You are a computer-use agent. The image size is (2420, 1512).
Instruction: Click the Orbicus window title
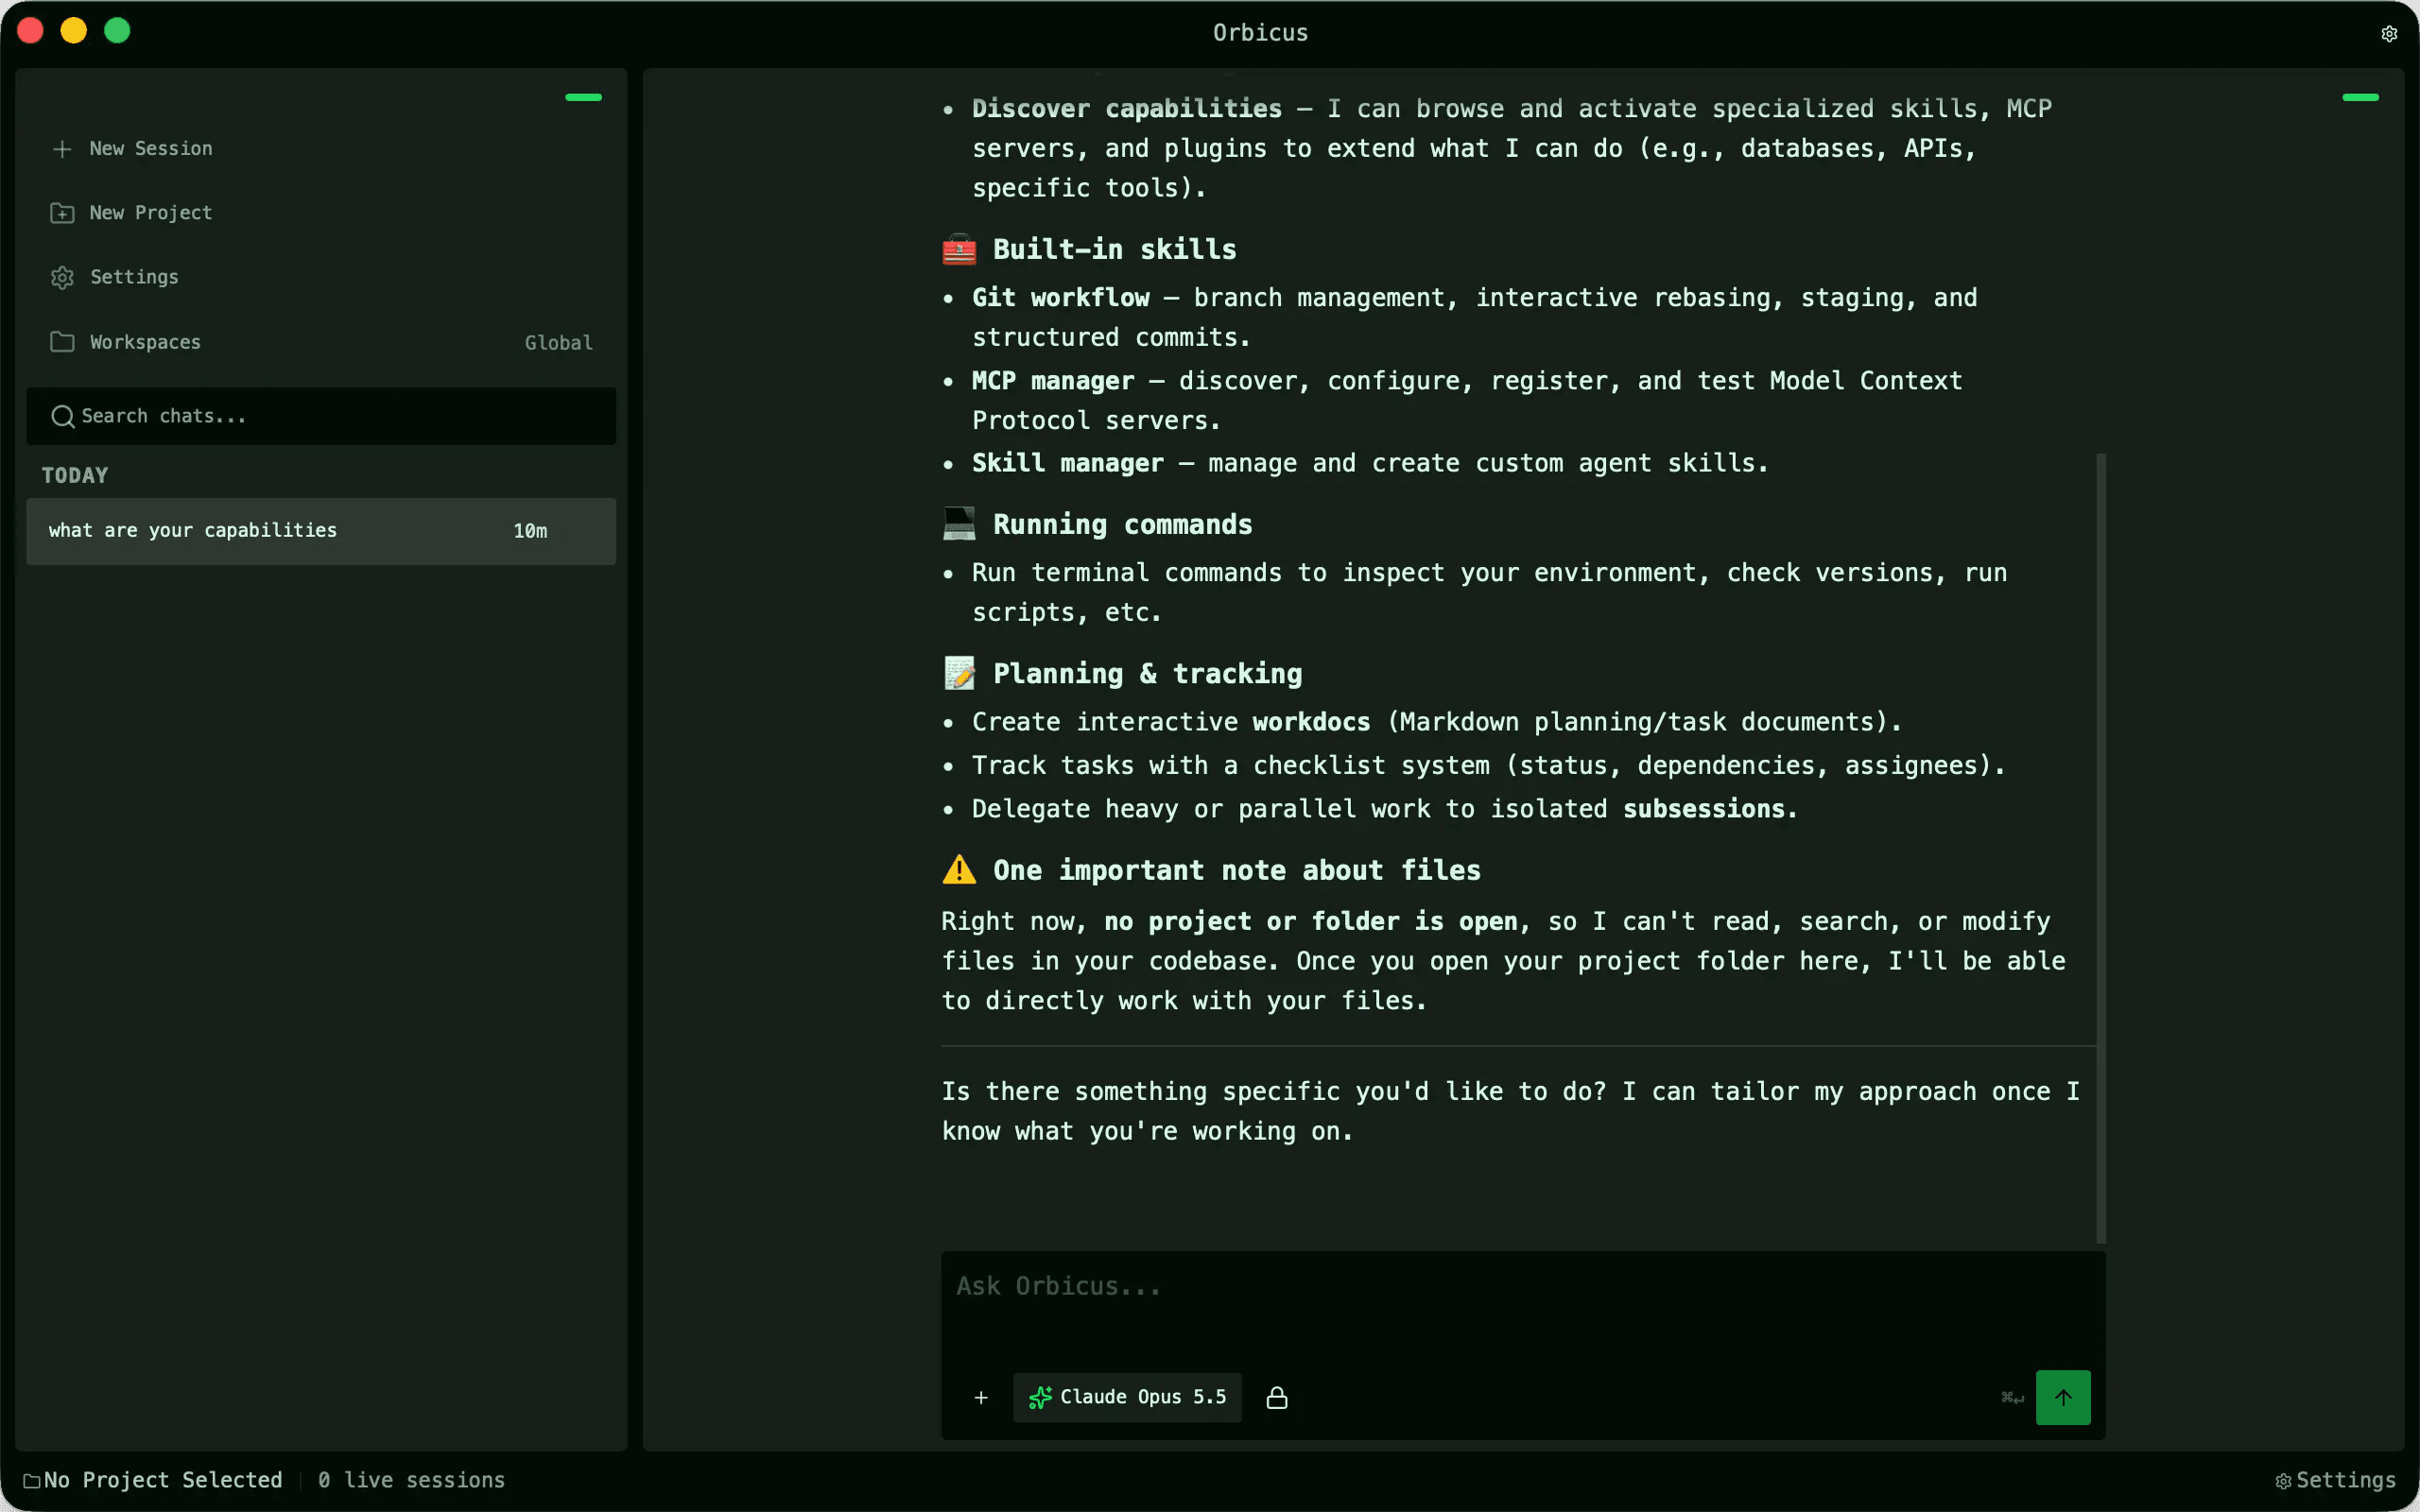pyautogui.click(x=1260, y=33)
